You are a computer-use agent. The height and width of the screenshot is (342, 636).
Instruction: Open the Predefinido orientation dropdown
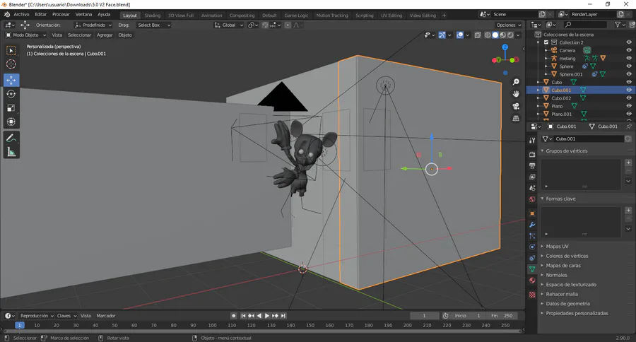click(x=94, y=25)
